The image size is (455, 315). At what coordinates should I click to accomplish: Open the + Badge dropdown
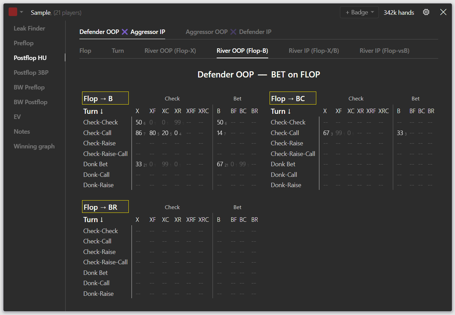pos(359,12)
